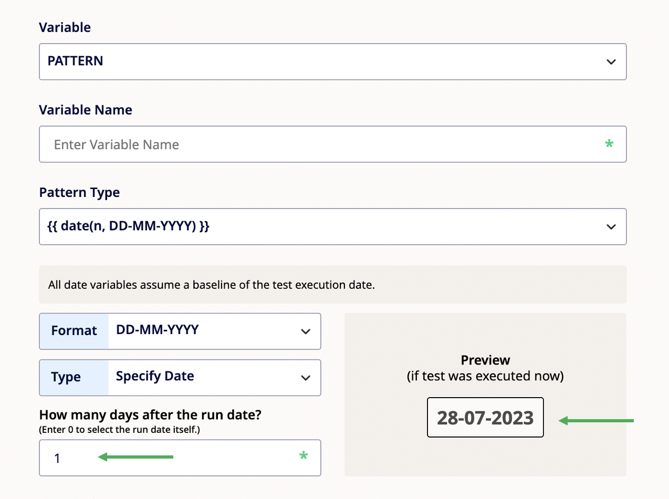Click the Pattern Type field label

click(x=79, y=193)
